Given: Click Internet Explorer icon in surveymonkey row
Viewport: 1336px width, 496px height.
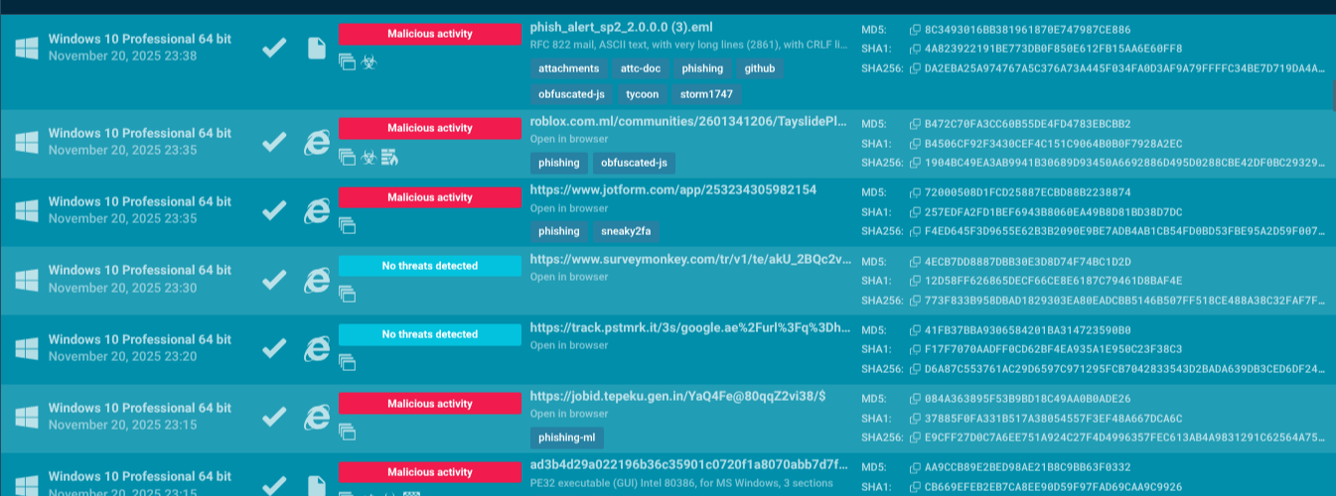Looking at the screenshot, I should point(317,280).
